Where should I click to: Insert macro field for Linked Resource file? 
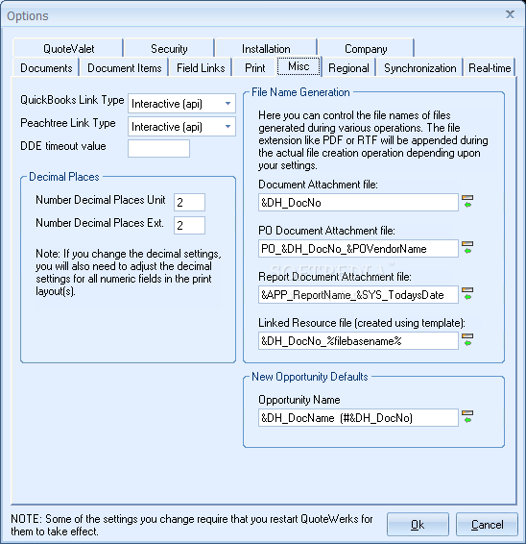pos(467,339)
